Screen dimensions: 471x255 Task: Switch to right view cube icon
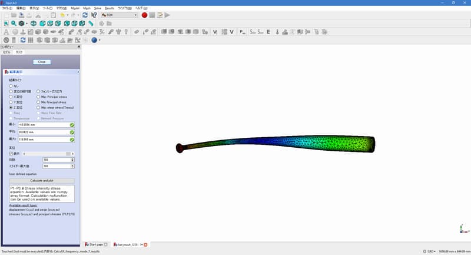58,24
